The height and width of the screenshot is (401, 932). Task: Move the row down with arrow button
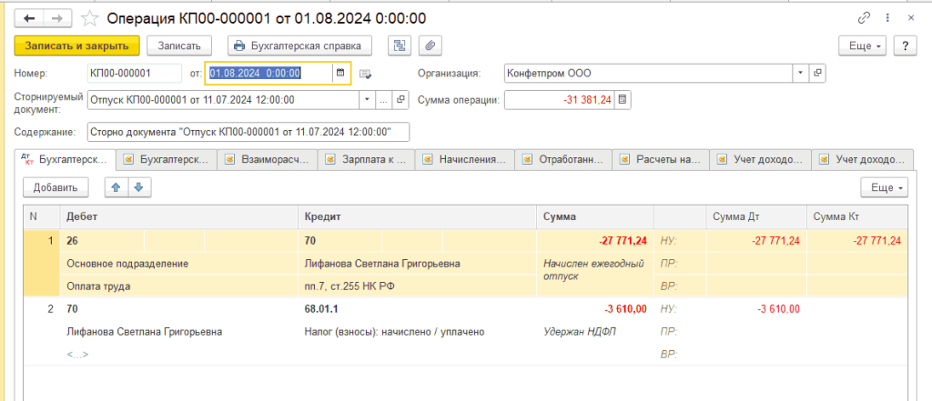(137, 187)
